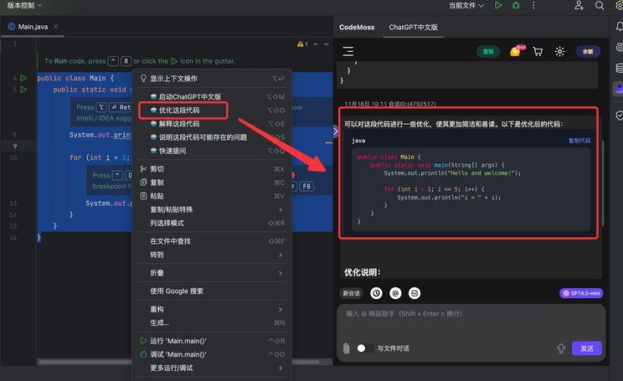Click run gutter icon on line 5
623x381 pixels.
[23, 90]
